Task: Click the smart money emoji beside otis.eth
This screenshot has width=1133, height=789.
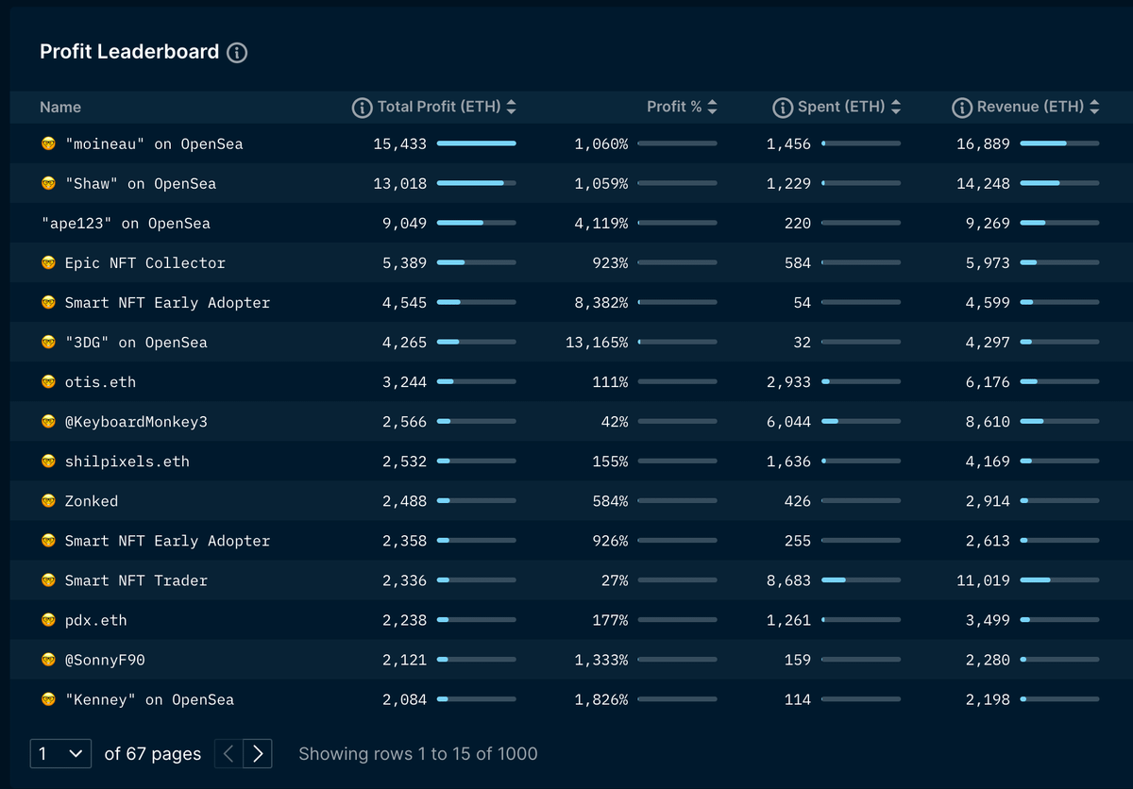Action: click(x=49, y=382)
